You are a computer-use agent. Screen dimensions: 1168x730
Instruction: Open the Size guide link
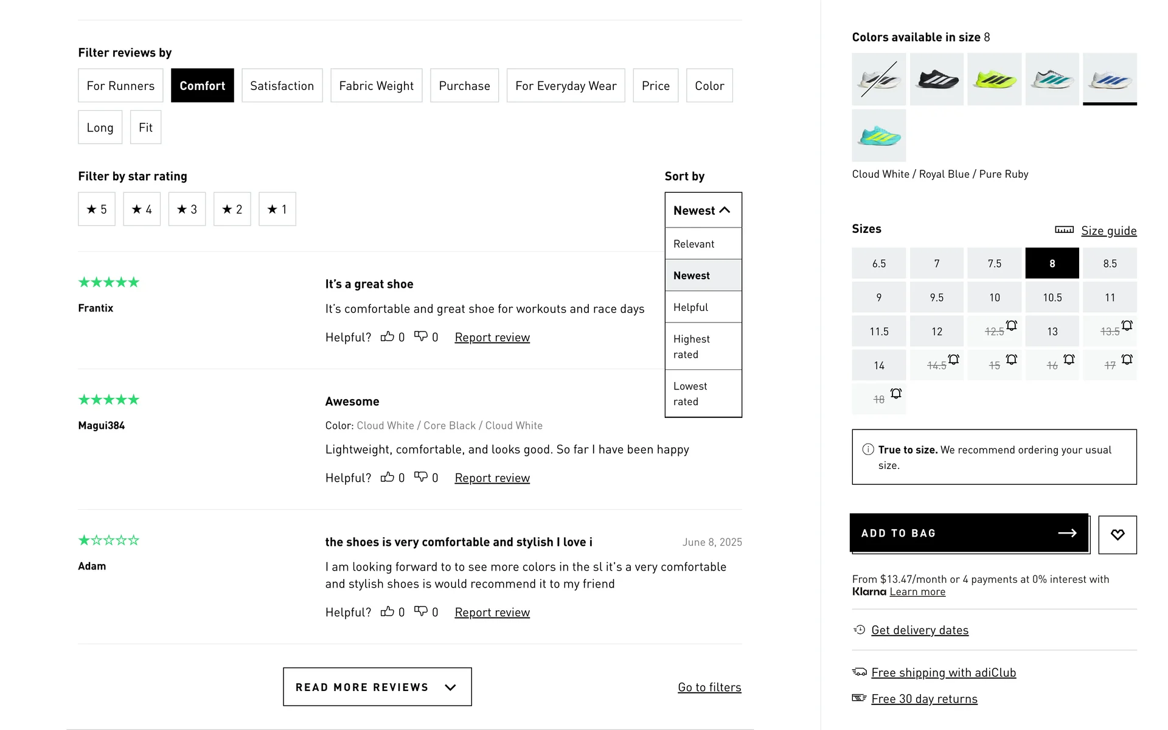coord(1108,231)
